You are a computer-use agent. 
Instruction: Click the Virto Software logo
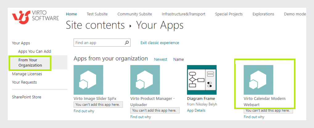click(35, 17)
